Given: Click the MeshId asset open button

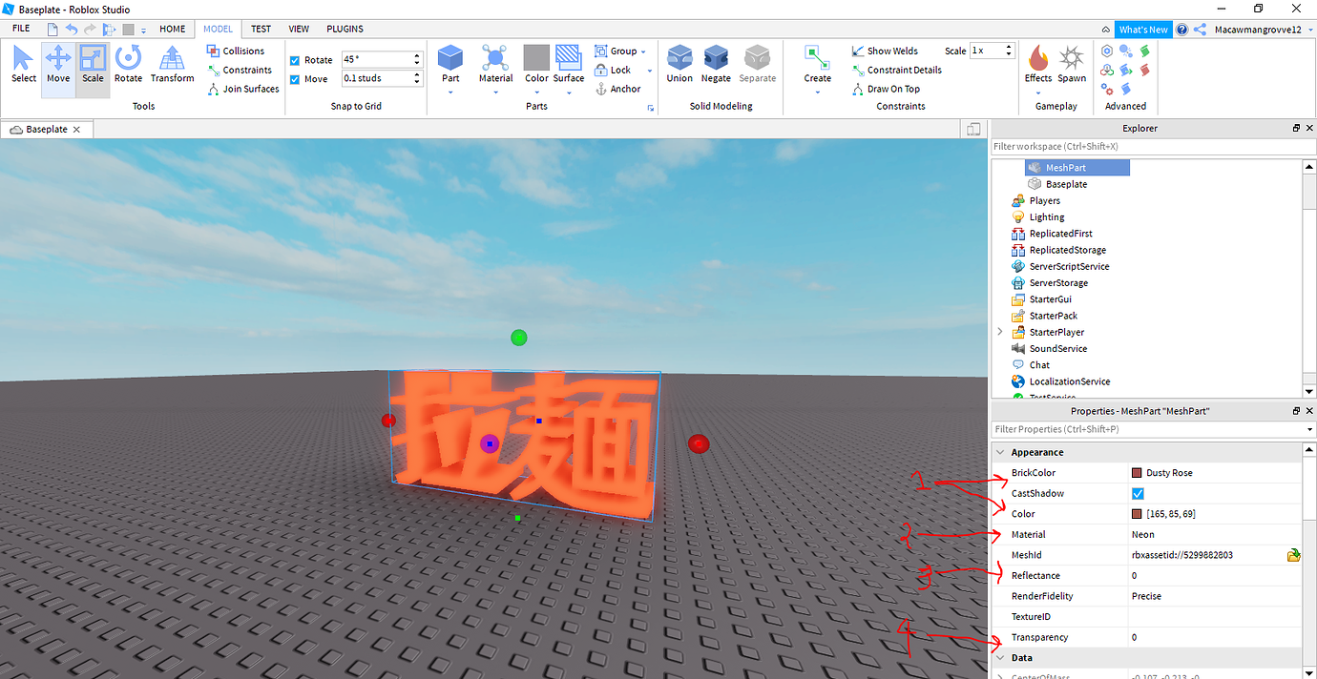Looking at the screenshot, I should pyautogui.click(x=1294, y=554).
